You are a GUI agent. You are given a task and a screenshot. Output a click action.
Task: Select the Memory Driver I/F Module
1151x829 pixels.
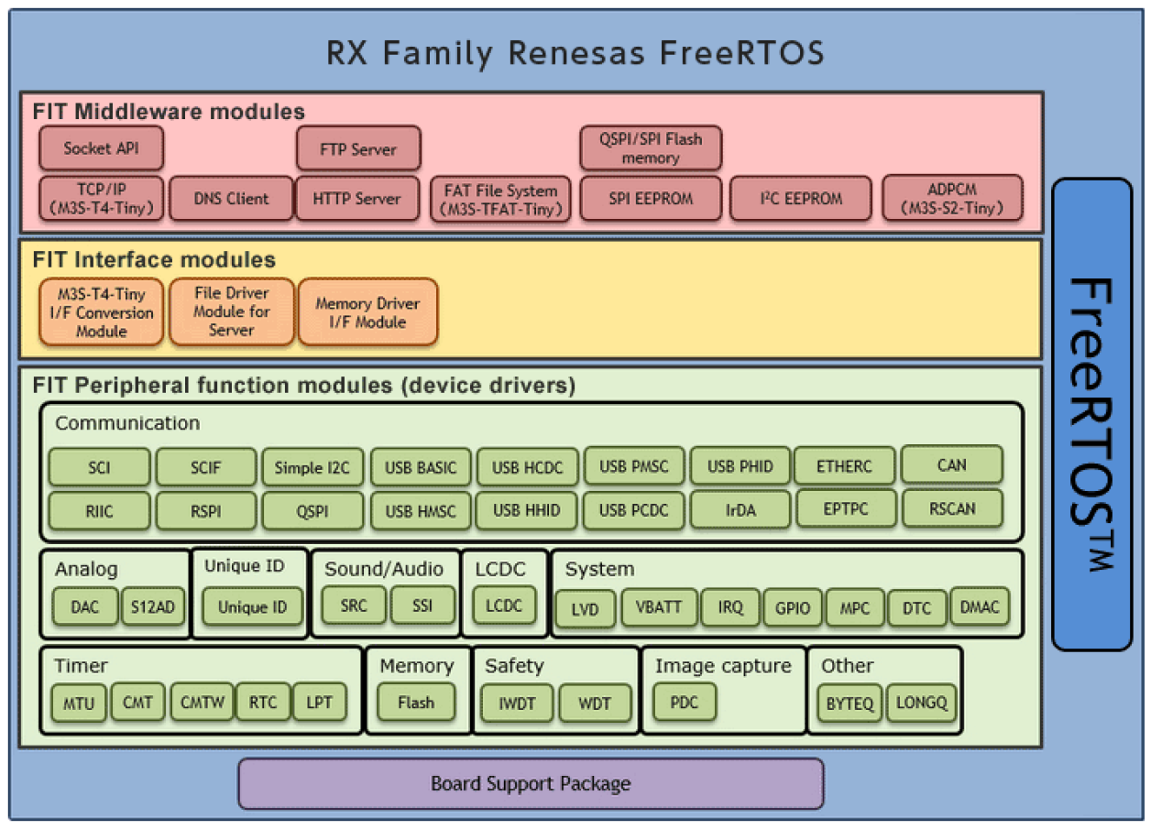(367, 311)
